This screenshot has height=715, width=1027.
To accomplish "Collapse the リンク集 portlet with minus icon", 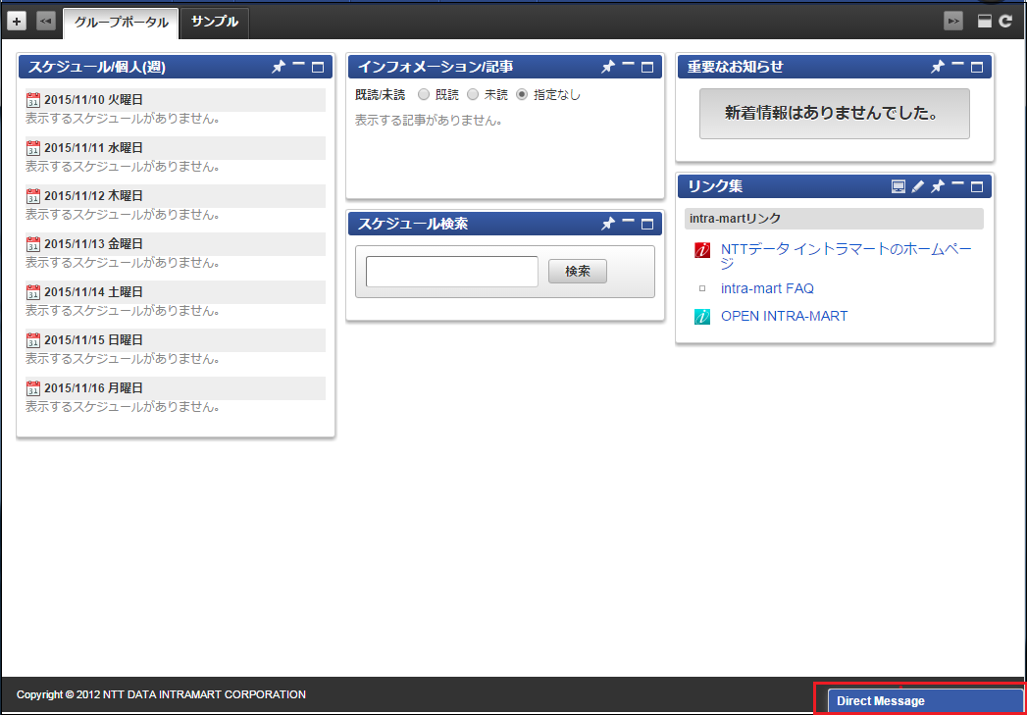I will [956, 186].
